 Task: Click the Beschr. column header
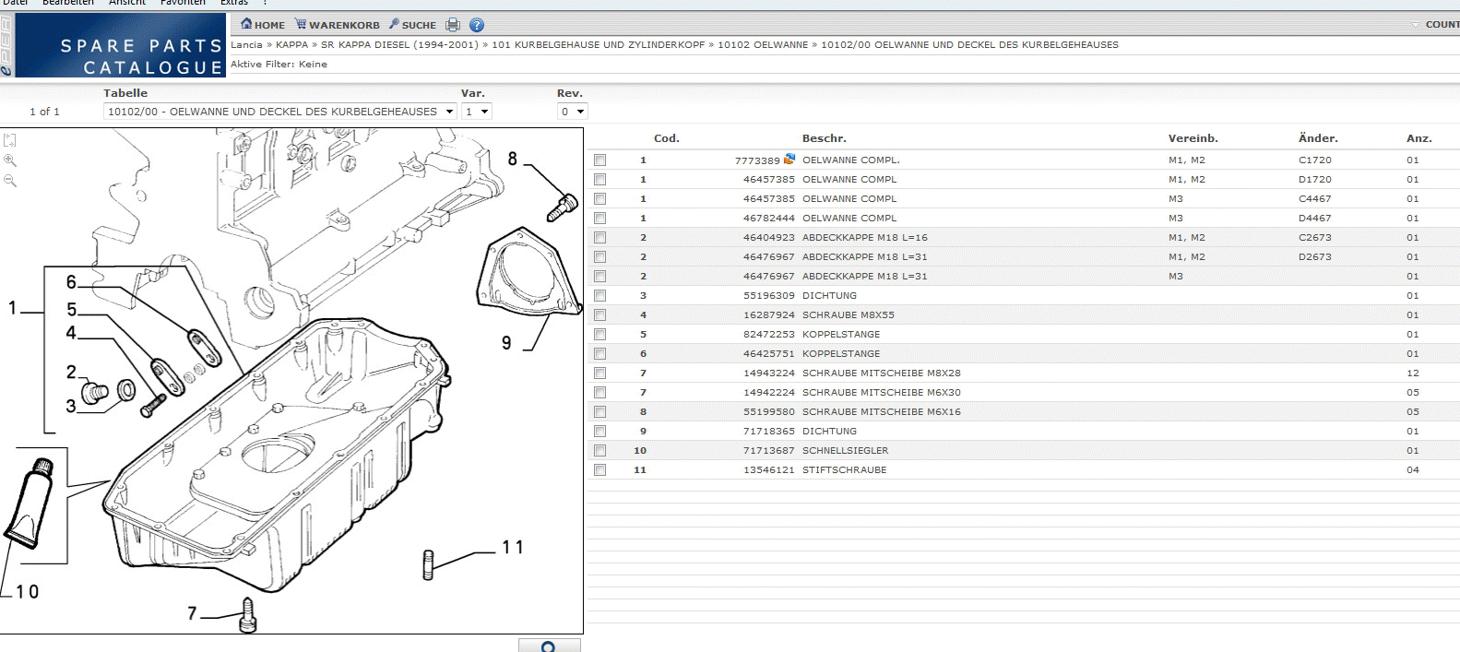click(824, 138)
